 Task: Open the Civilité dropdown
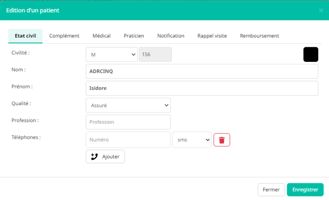(111, 55)
